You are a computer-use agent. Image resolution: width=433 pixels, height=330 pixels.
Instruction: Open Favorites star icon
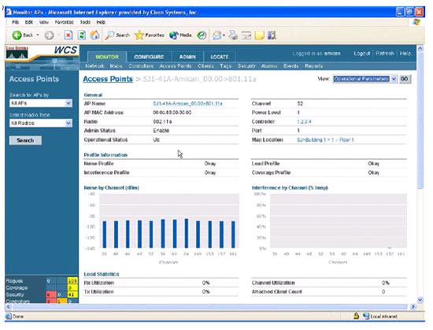[139, 35]
